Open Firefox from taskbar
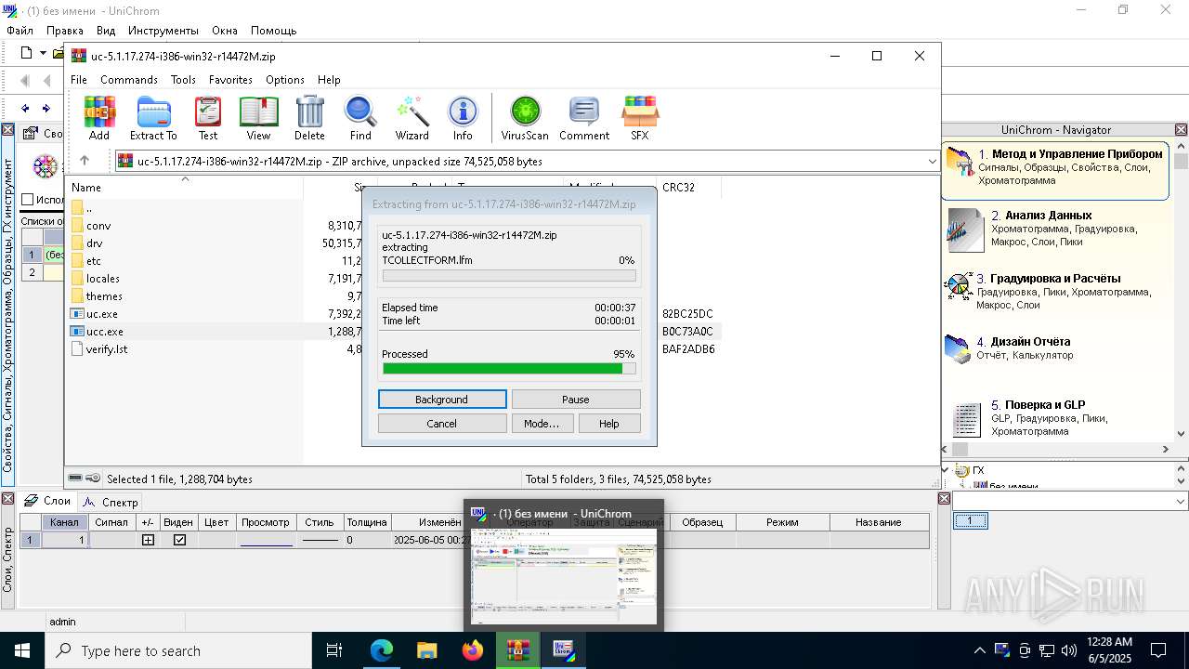 [473, 650]
